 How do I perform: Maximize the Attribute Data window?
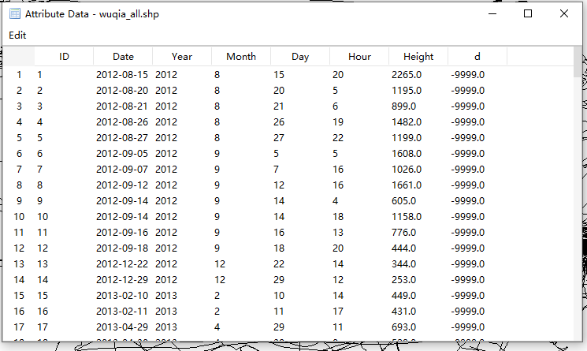[x=528, y=14]
